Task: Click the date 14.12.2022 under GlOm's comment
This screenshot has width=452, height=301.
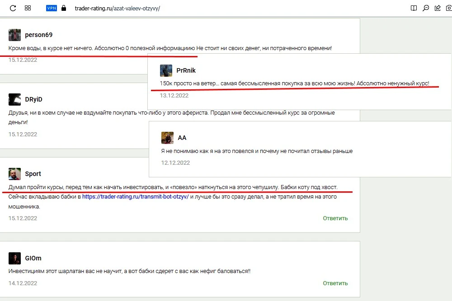Action: [x=23, y=283]
